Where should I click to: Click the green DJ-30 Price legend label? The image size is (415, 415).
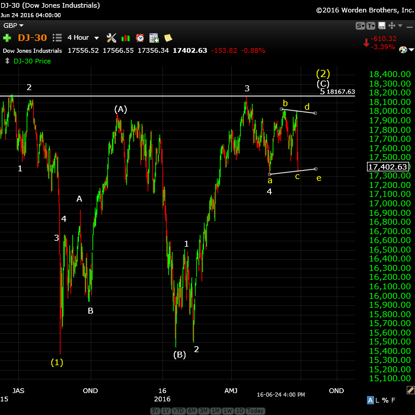(x=32, y=61)
